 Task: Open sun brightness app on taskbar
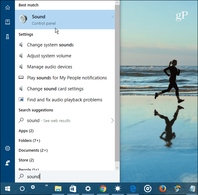(118, 189)
